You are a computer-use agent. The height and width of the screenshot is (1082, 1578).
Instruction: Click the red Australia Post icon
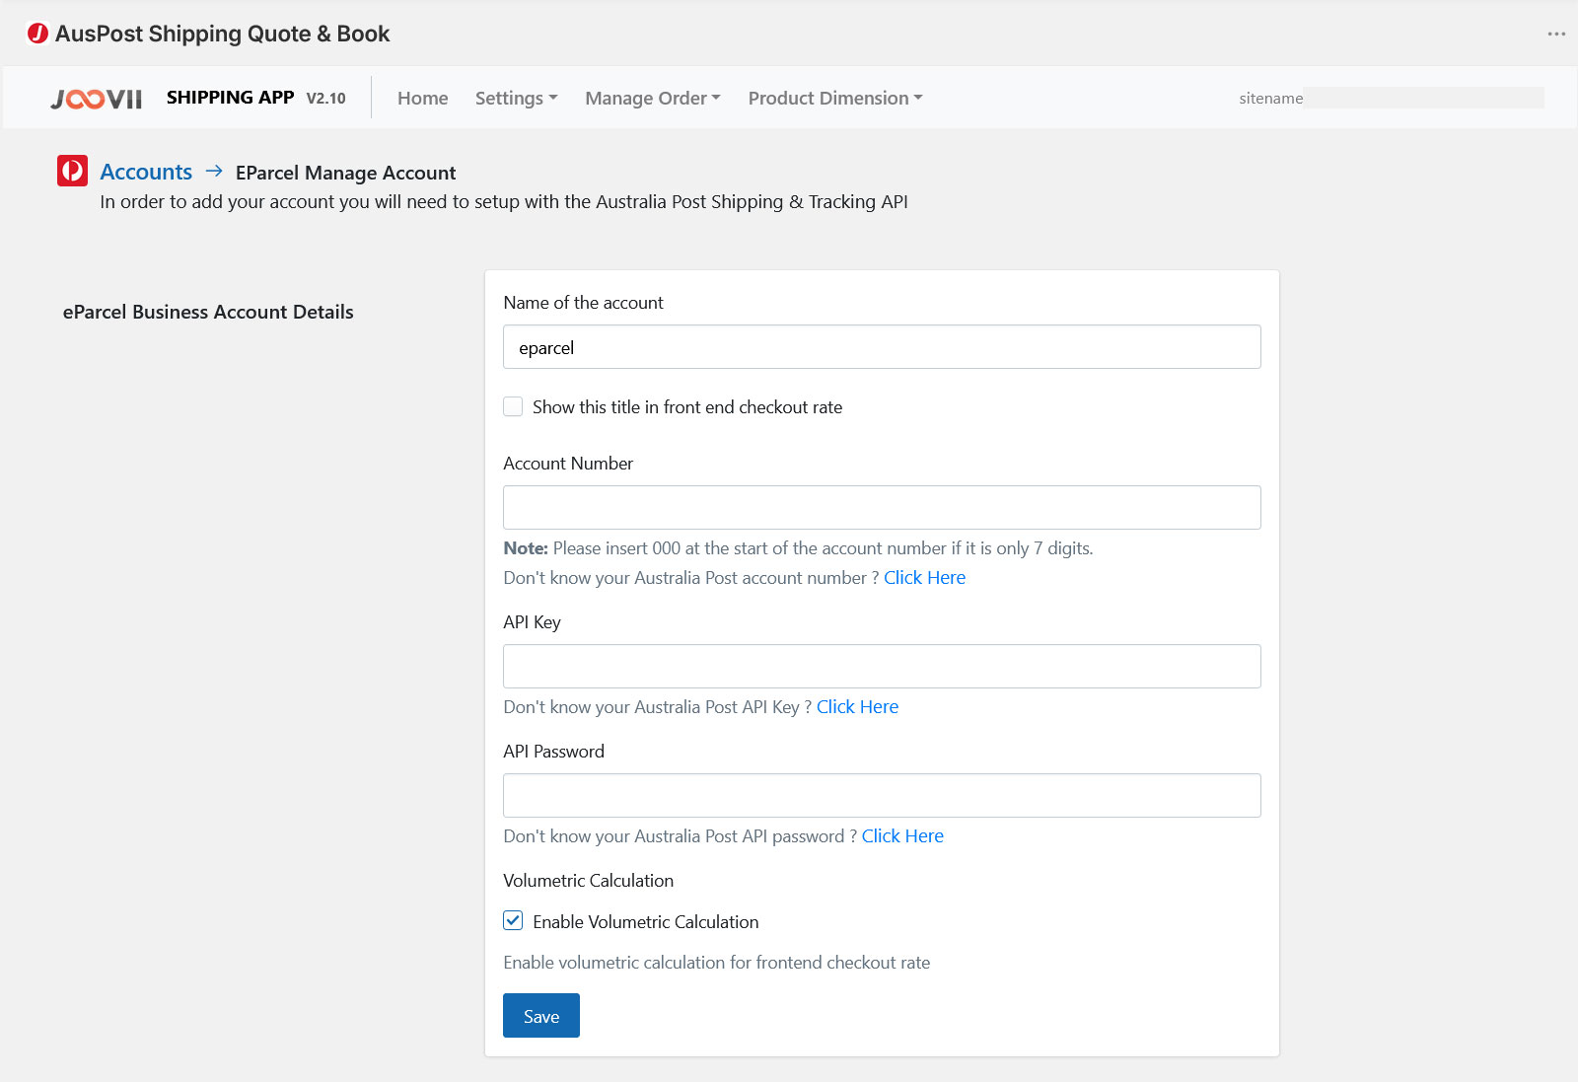pos(72,172)
